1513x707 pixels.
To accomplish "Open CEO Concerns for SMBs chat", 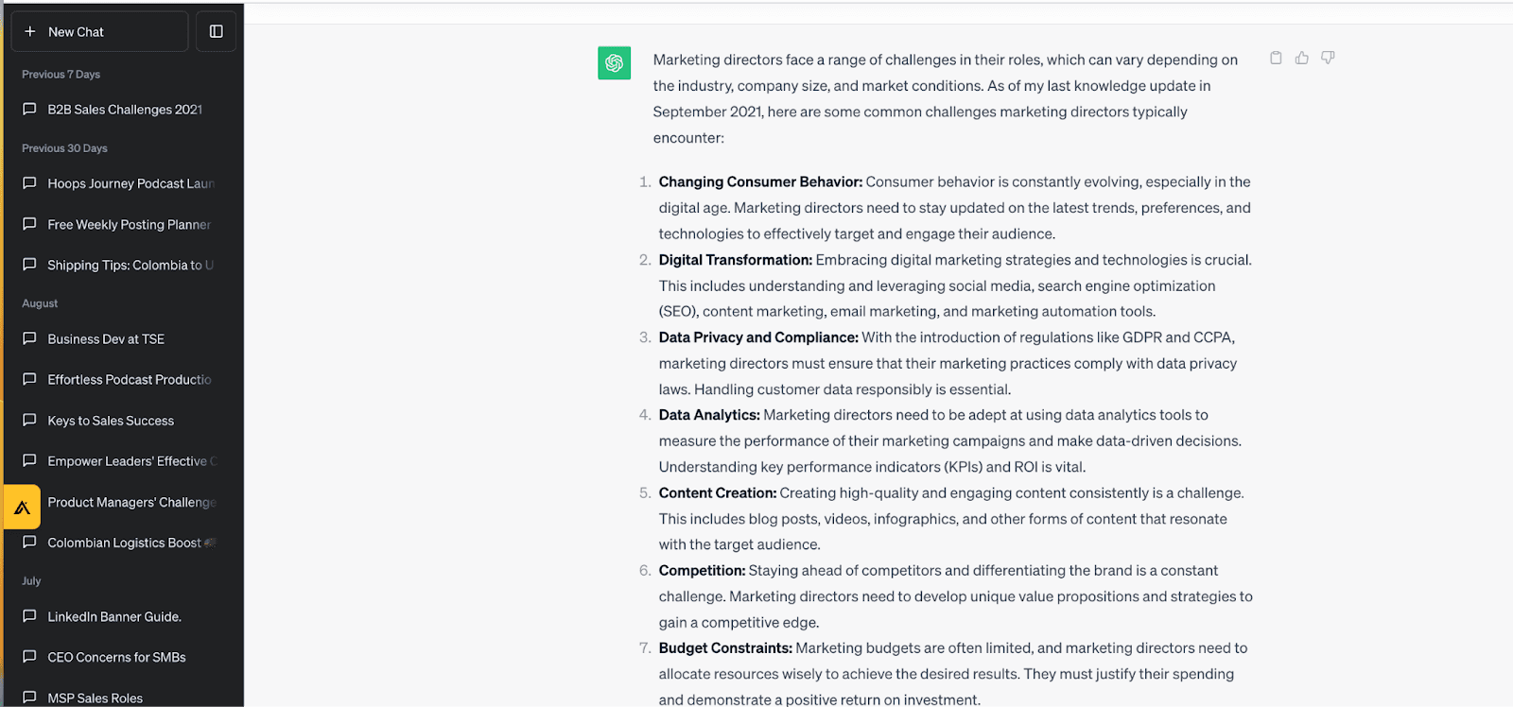I will pos(116,657).
